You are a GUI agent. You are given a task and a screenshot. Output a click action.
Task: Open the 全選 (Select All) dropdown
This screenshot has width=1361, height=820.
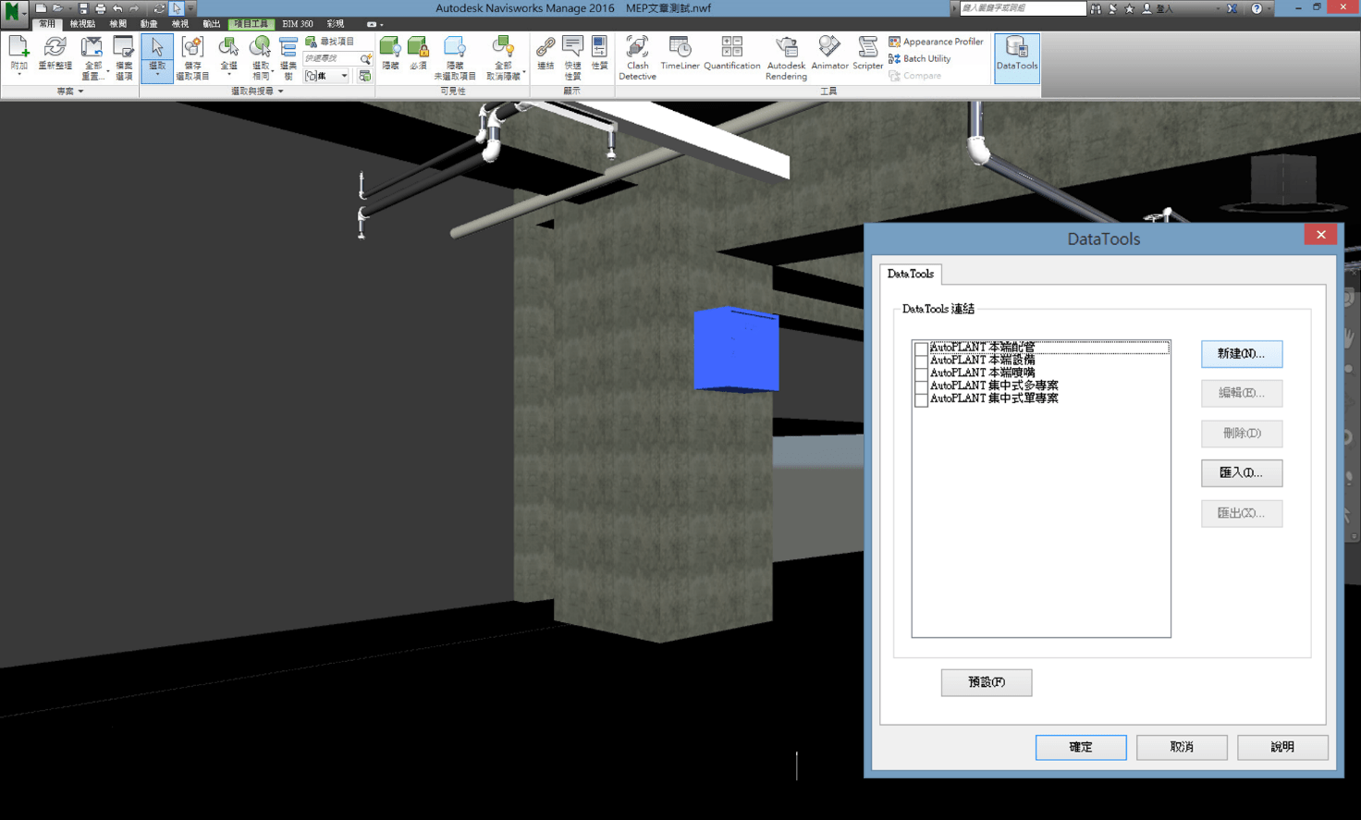228,75
